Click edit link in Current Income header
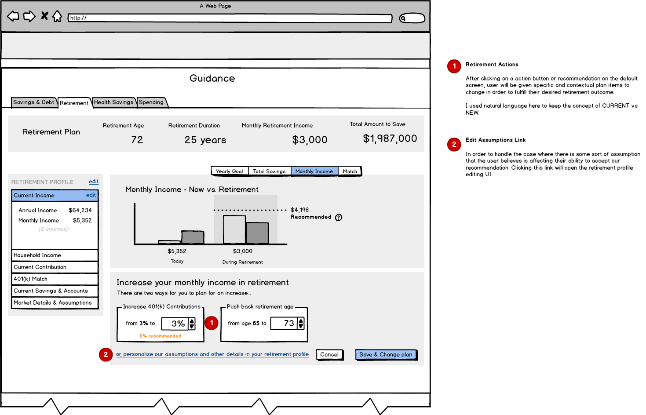The height and width of the screenshot is (415, 646). pyautogui.click(x=91, y=195)
